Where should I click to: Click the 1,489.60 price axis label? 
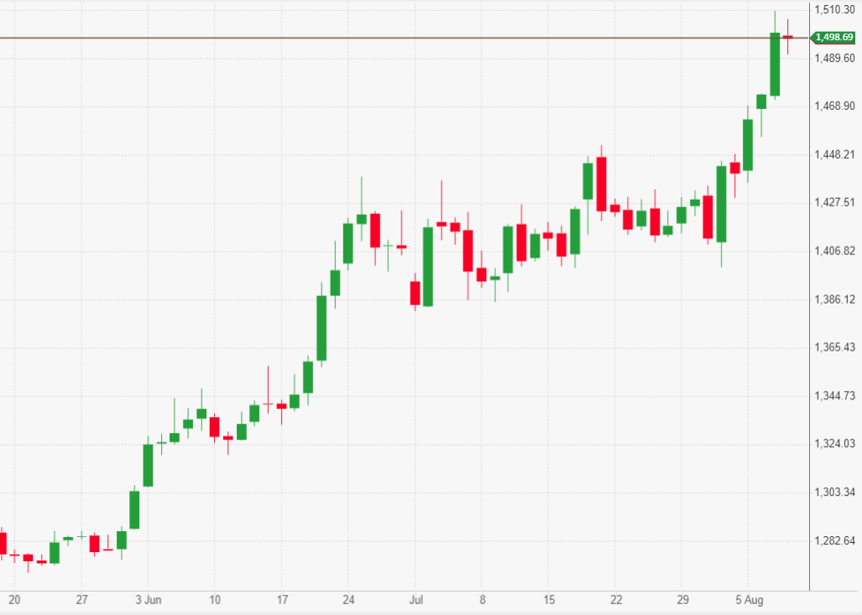point(834,58)
